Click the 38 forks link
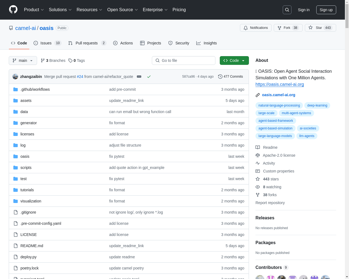The width and height of the screenshot is (349, 279). (x=270, y=195)
